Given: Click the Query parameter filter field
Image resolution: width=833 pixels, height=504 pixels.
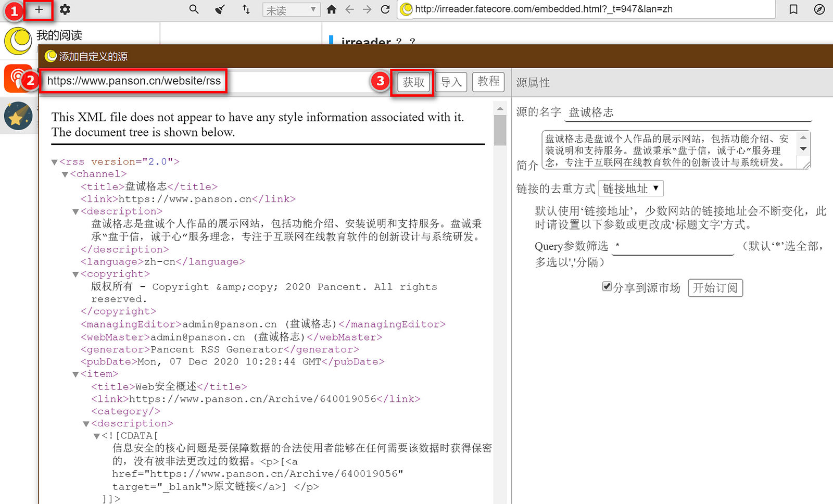Looking at the screenshot, I should pos(673,246).
